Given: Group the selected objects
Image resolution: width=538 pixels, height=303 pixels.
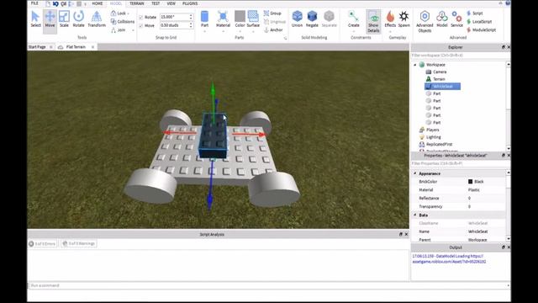Looking at the screenshot, I should [x=272, y=13].
